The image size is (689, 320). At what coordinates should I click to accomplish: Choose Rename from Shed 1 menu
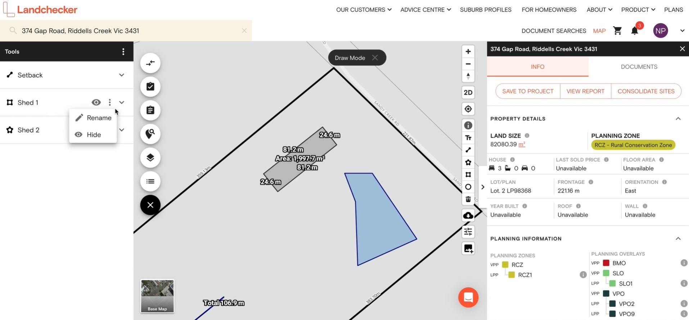coord(93,118)
